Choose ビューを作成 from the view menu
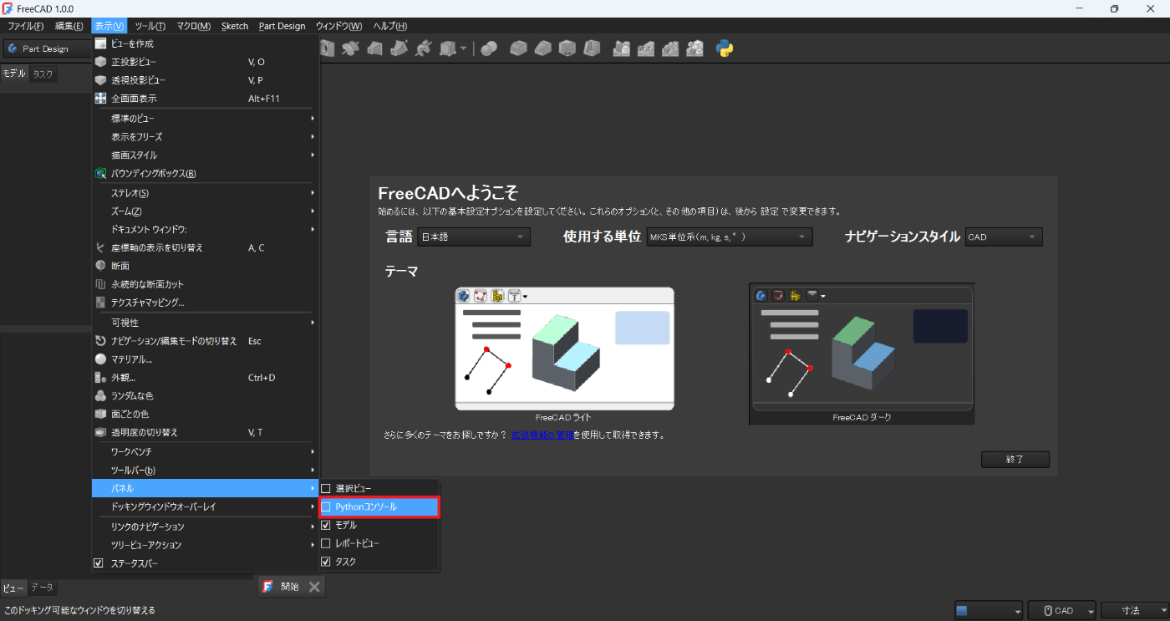The height and width of the screenshot is (621, 1170). 206,43
